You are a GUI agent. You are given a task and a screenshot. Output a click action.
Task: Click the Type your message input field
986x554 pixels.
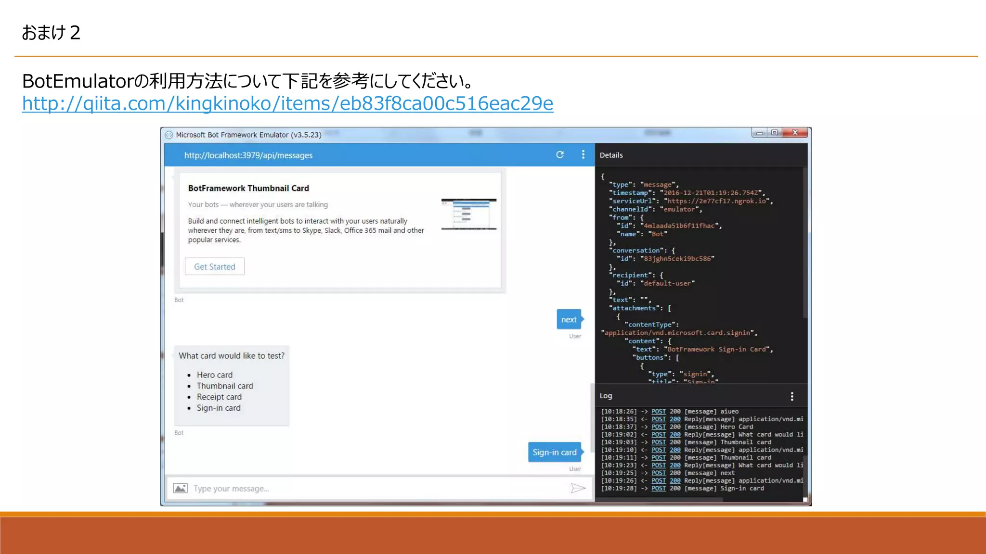coord(376,489)
